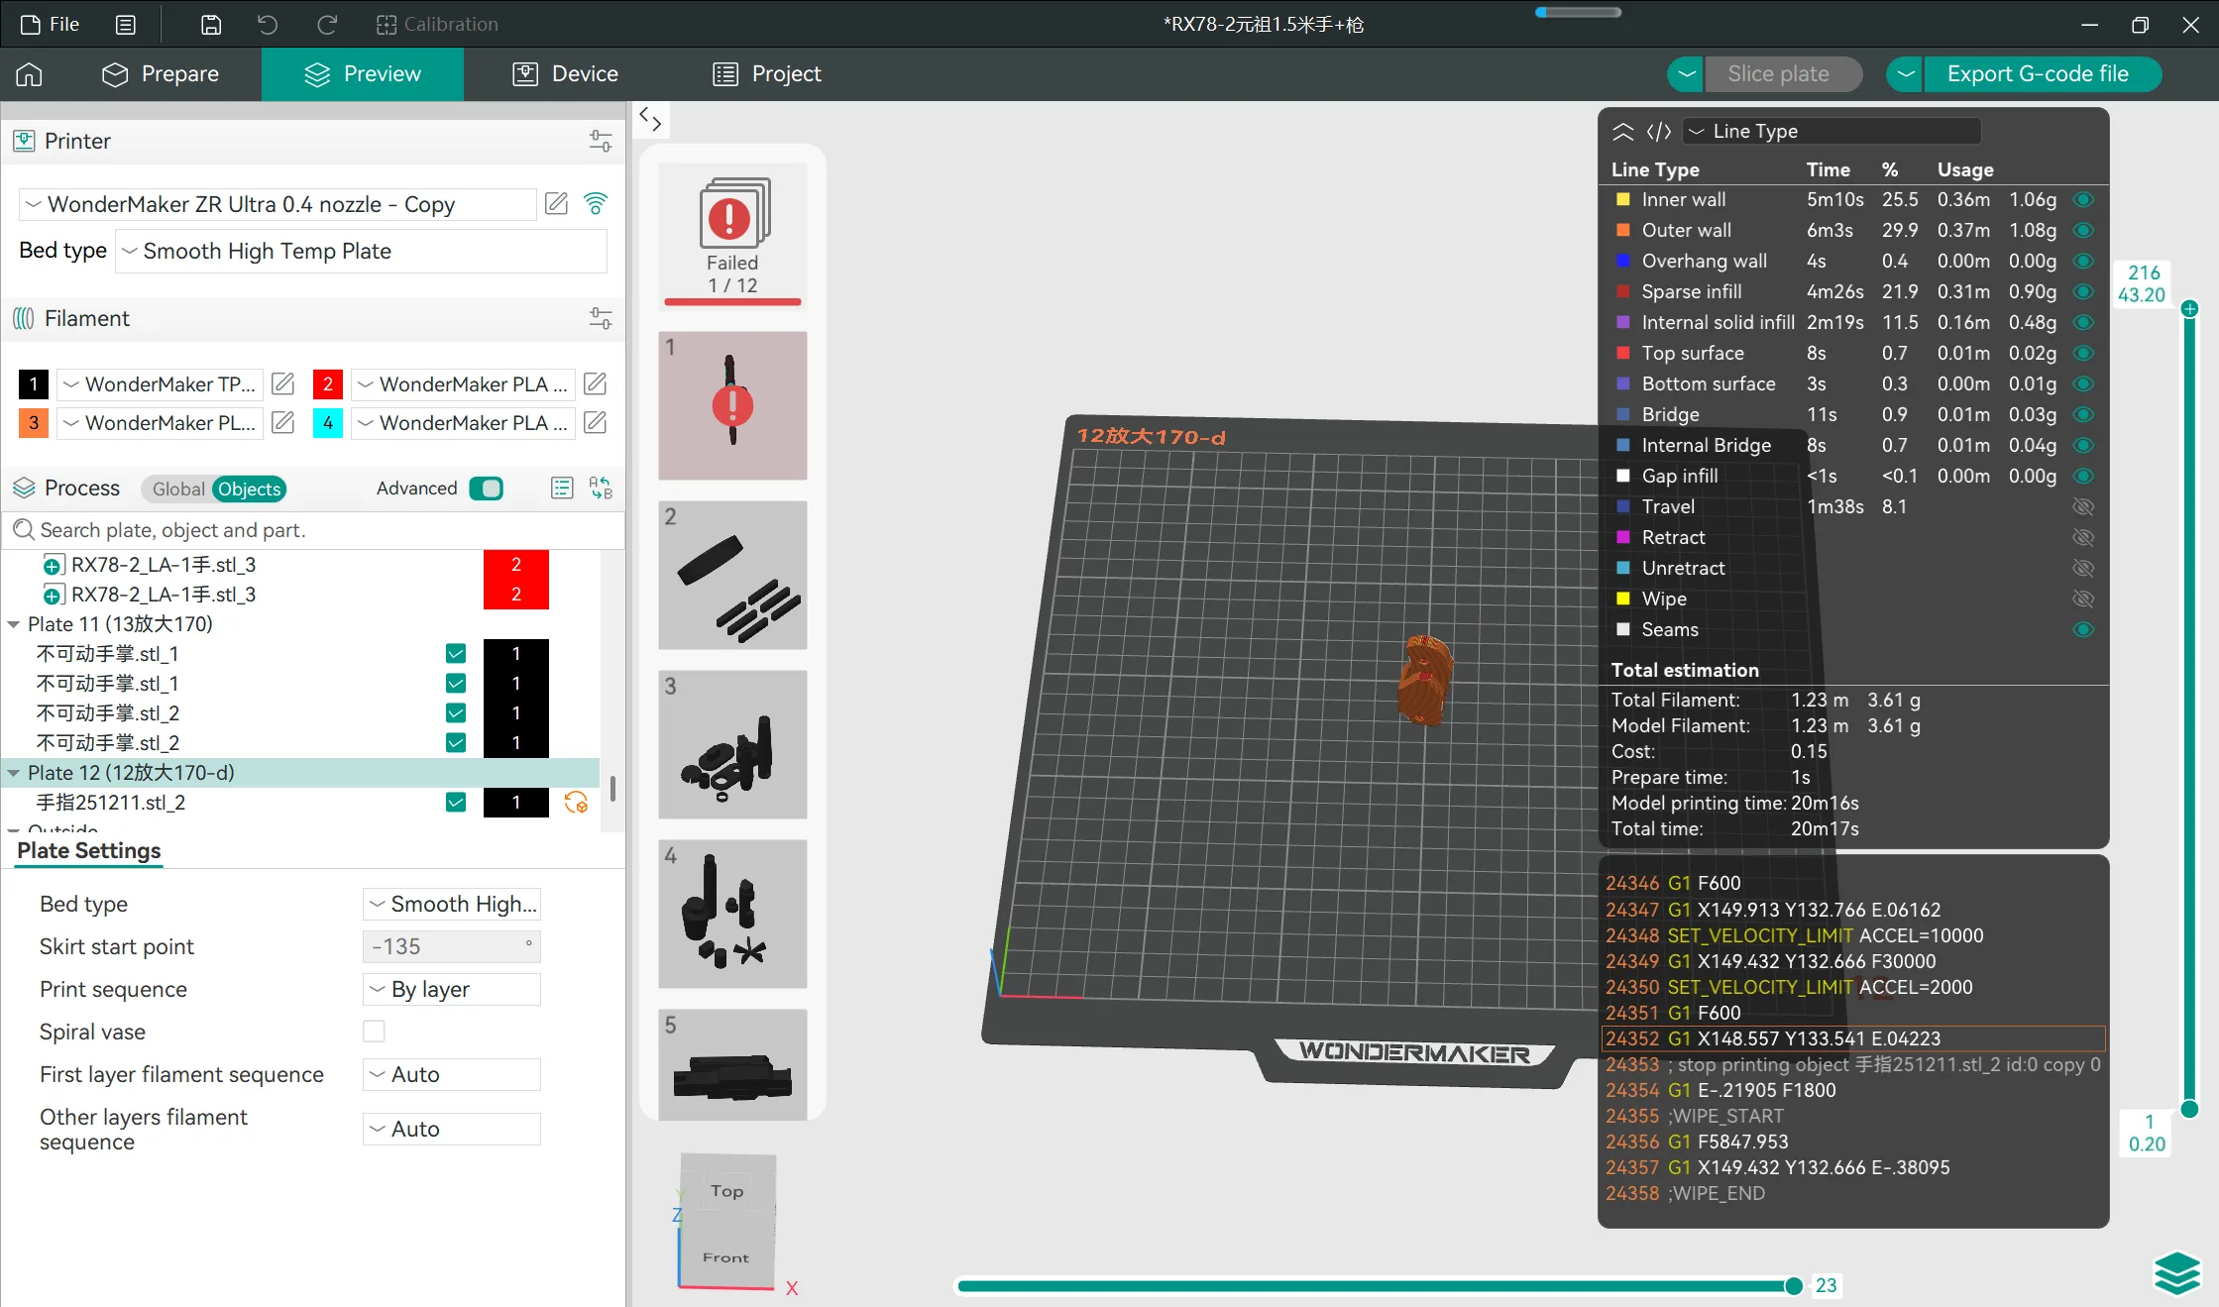This screenshot has width=2219, height=1307.
Task: Click the top handle of the layer slider
Action: pos(2189,309)
